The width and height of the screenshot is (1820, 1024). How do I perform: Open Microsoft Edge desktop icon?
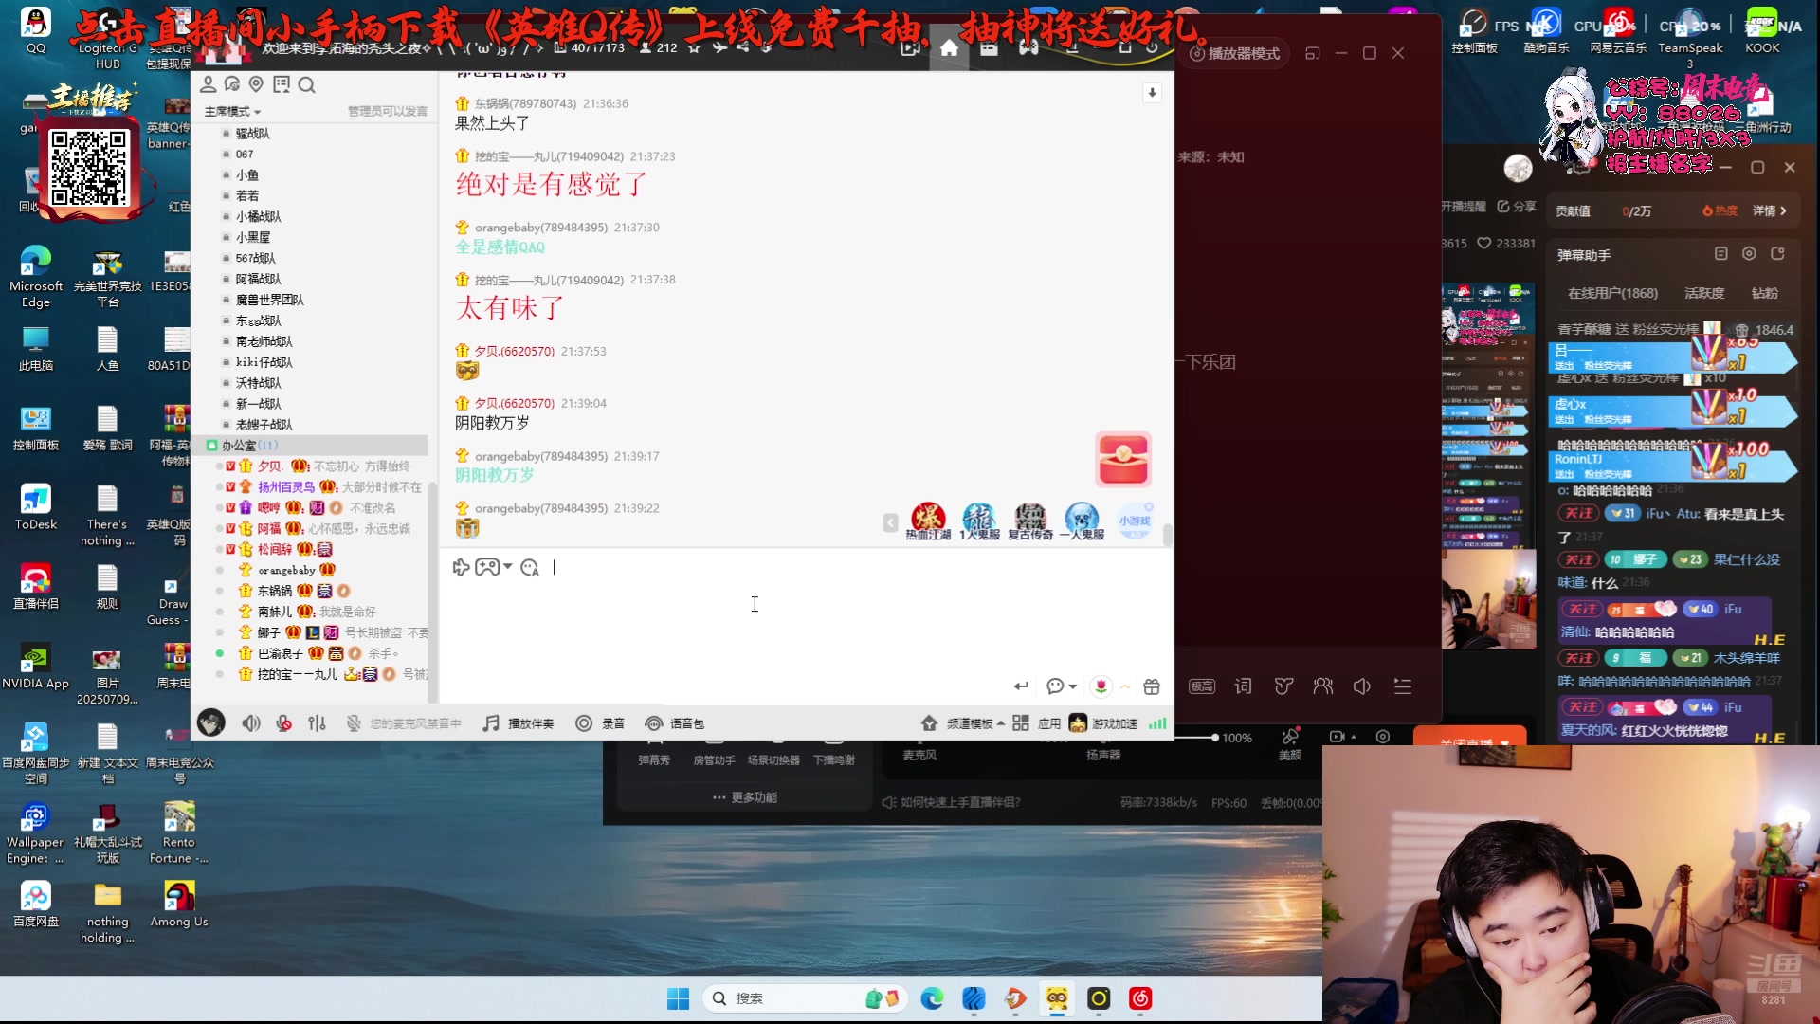click(35, 276)
